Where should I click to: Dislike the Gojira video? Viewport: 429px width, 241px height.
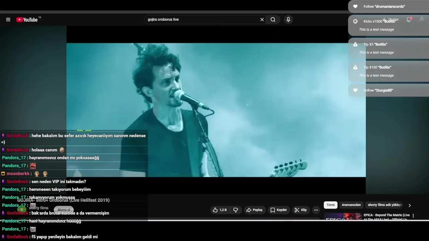(x=236, y=210)
